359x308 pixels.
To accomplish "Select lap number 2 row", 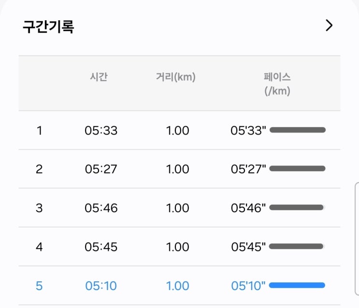I will [39, 169].
